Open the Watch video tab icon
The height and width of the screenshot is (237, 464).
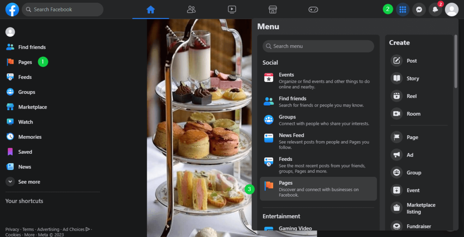point(232,9)
